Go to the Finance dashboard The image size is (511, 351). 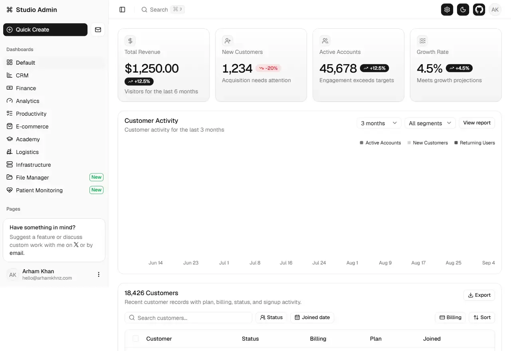[x=54, y=88]
